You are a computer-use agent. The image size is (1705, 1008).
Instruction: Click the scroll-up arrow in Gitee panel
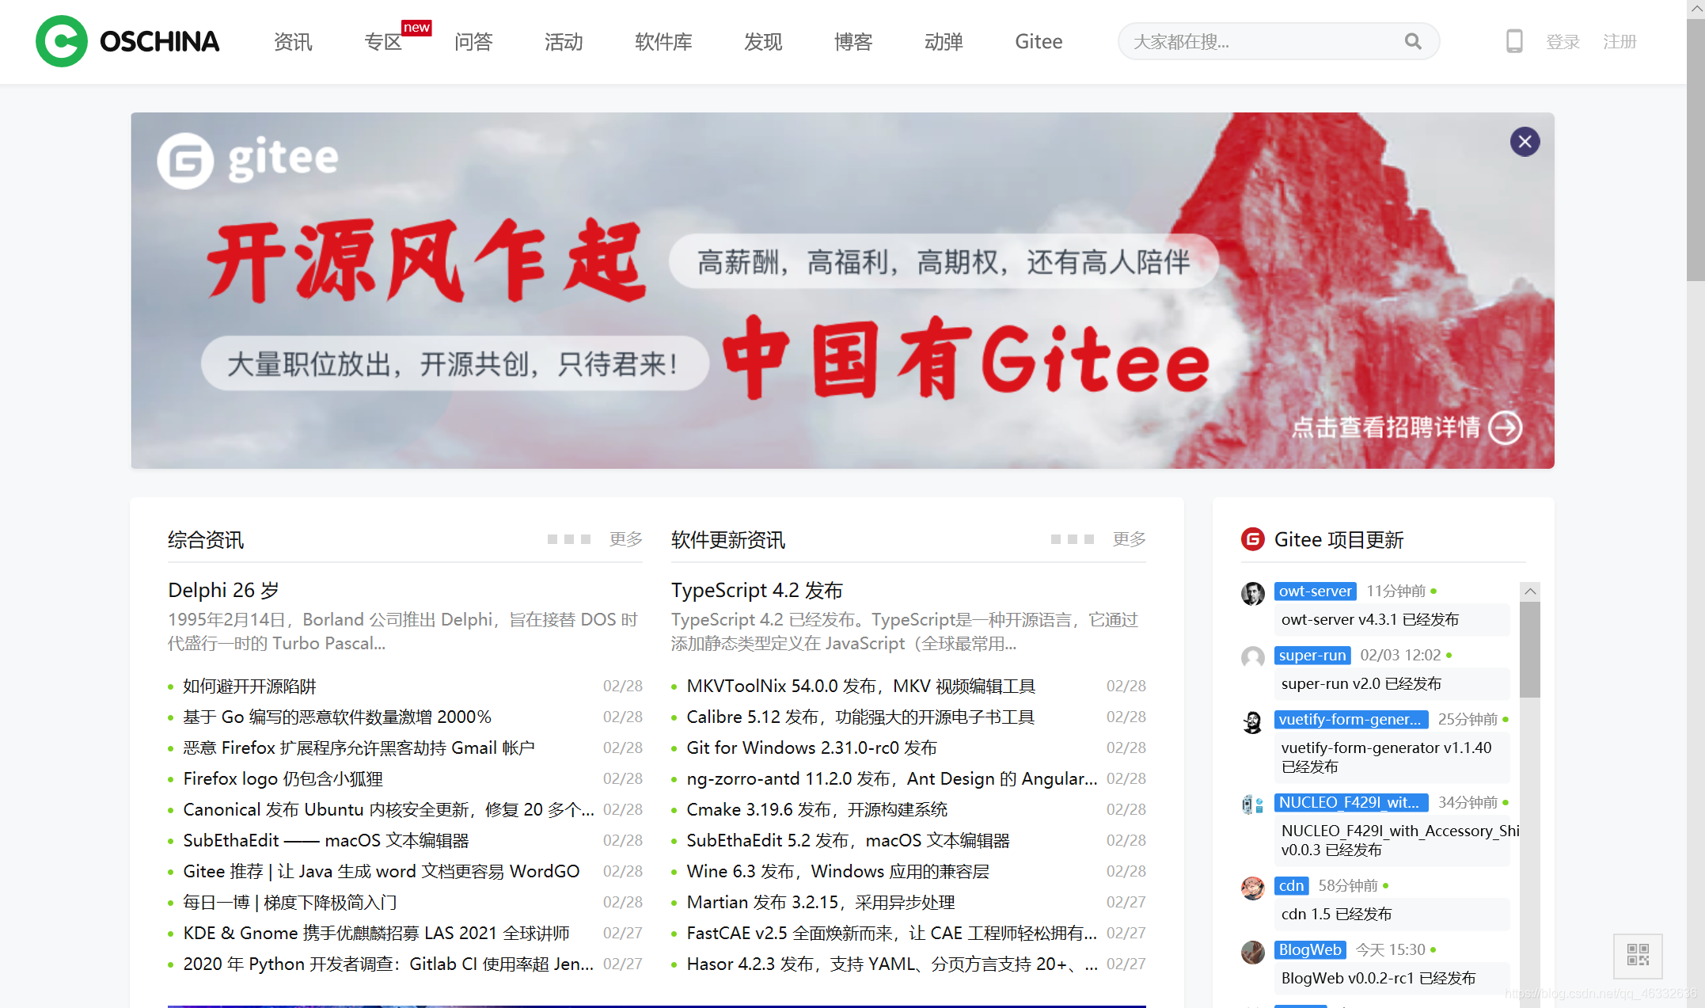1530,591
